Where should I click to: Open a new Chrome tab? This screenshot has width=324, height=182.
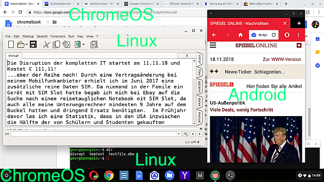286,4
